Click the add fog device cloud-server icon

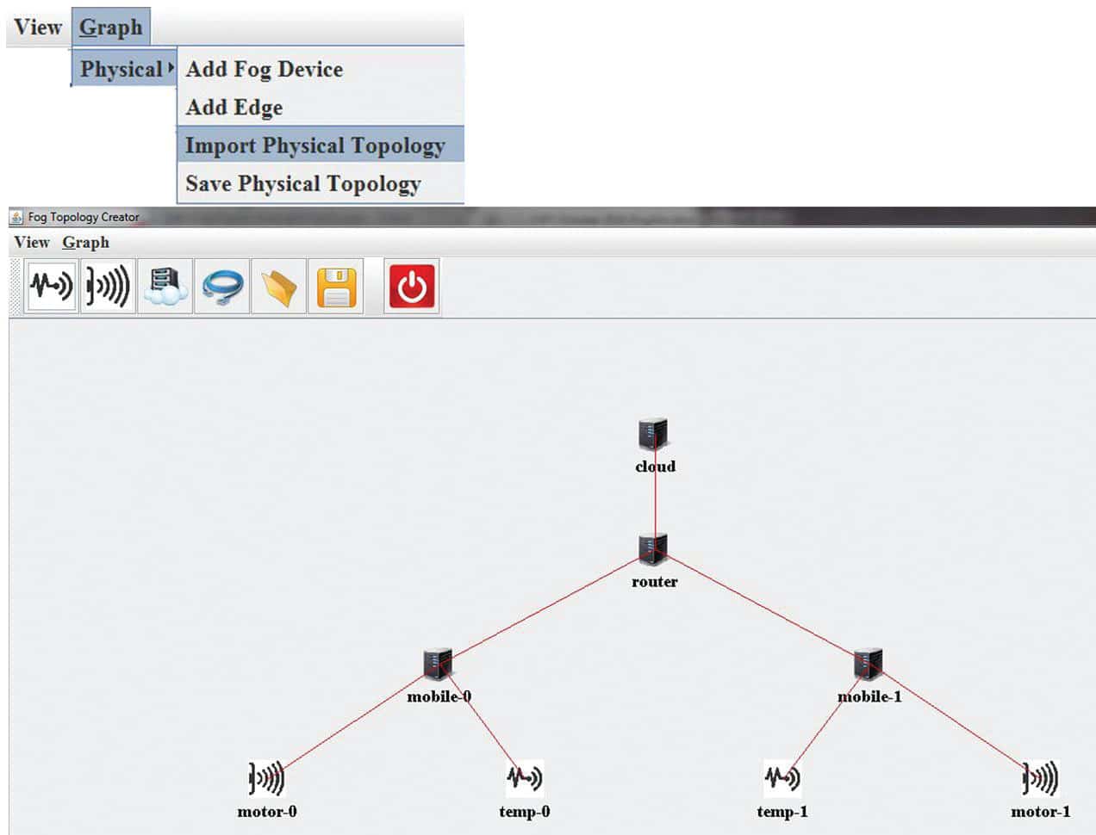tap(165, 286)
